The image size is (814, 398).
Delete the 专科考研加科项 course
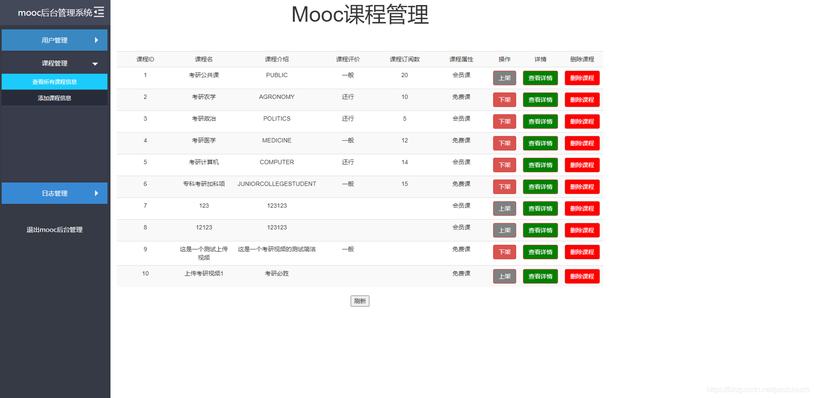tap(582, 187)
